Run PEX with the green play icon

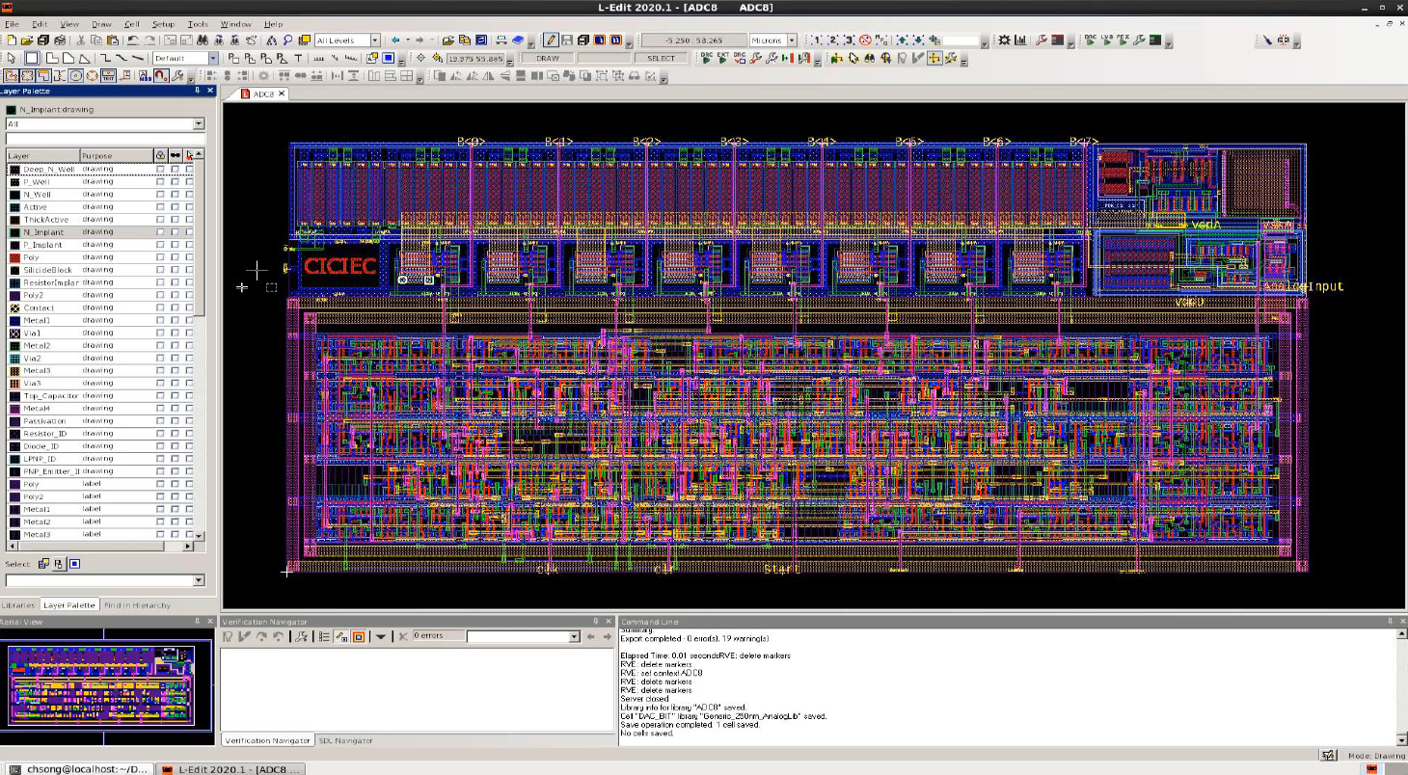point(1124,40)
